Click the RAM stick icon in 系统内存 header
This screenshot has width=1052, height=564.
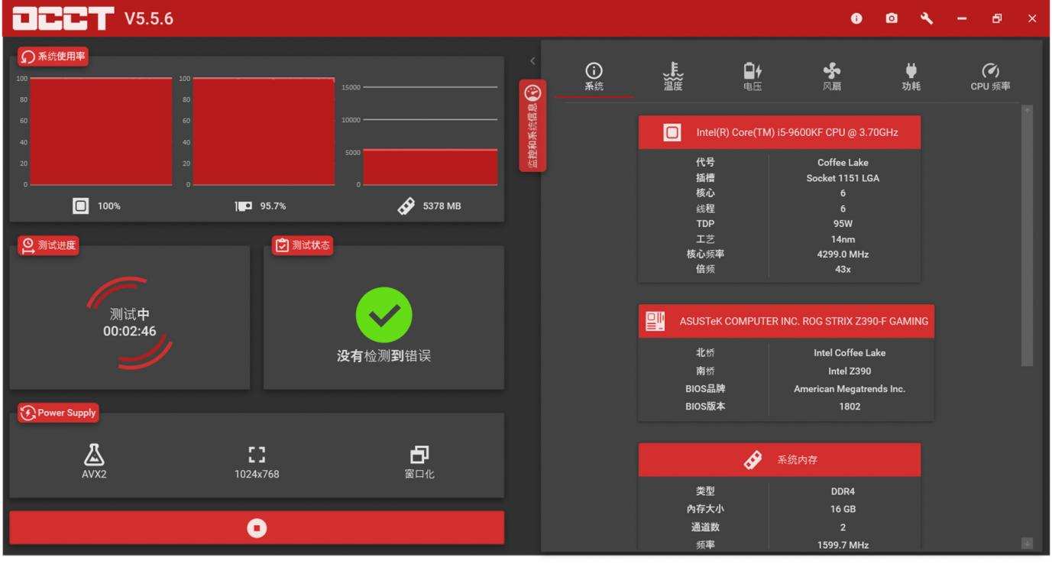pyautogui.click(x=753, y=460)
